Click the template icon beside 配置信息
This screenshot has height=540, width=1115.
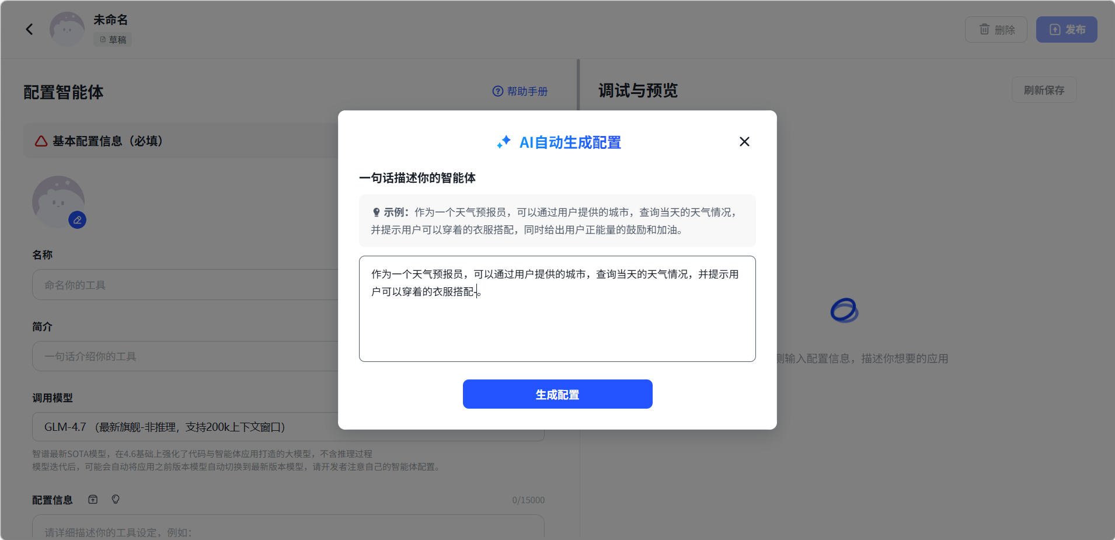click(93, 499)
